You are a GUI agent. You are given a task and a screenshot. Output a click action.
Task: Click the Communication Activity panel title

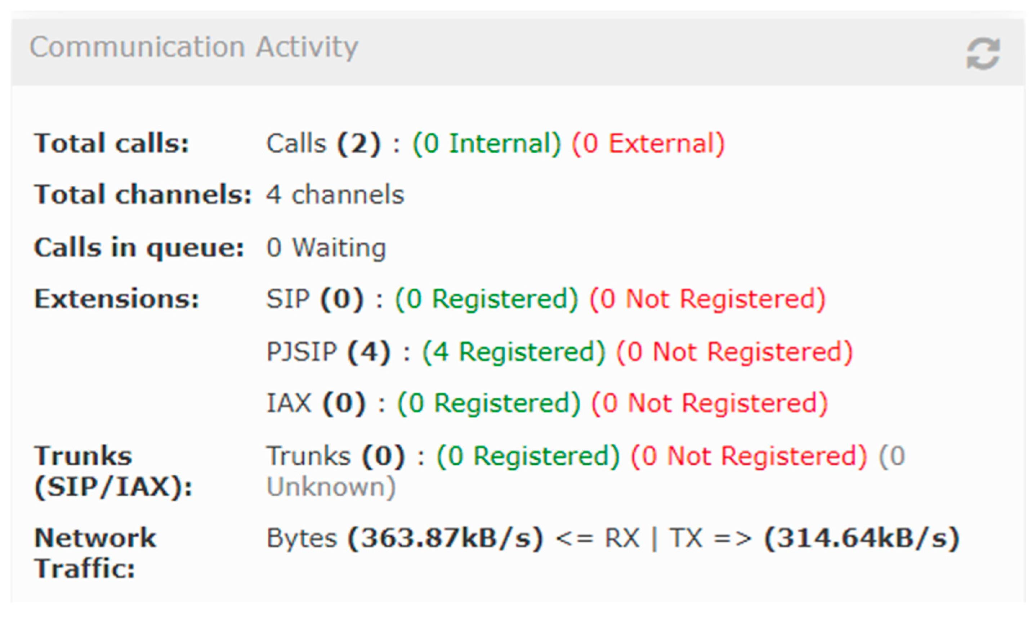193,46
